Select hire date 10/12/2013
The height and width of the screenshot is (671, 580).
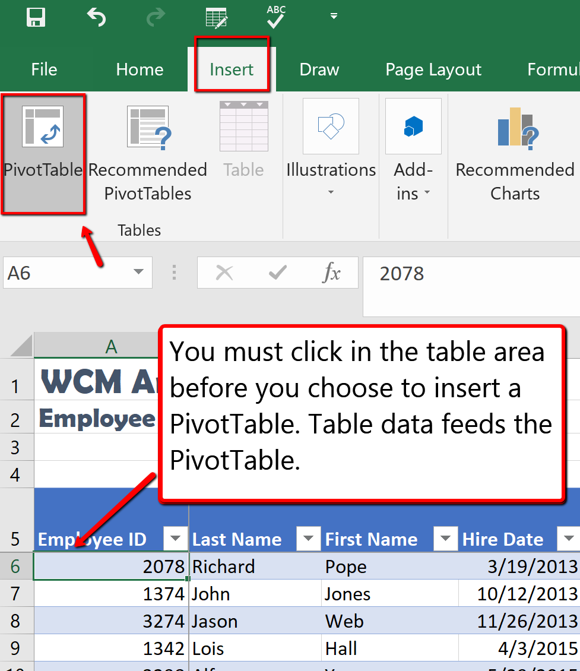(519, 594)
